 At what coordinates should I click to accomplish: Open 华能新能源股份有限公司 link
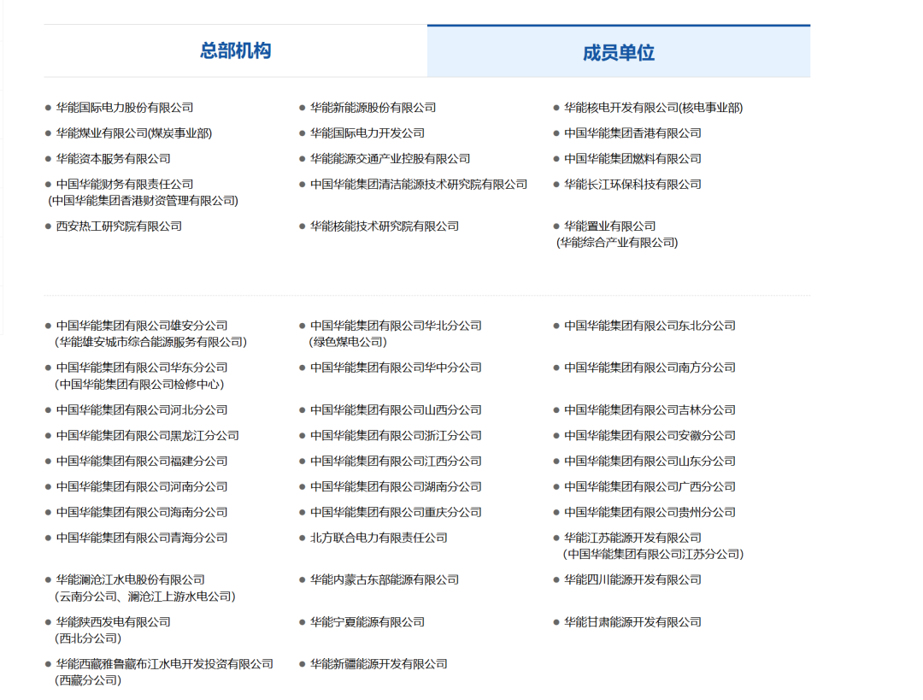click(373, 108)
